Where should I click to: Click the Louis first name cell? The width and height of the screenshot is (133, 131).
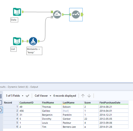pos(51,123)
